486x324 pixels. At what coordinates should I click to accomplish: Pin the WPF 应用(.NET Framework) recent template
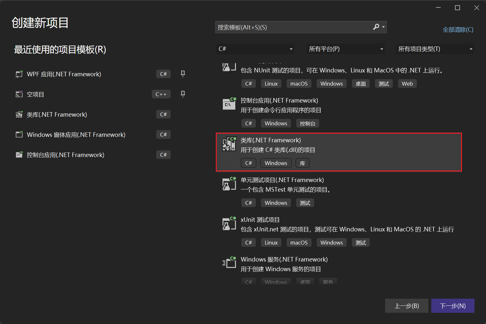(x=183, y=74)
